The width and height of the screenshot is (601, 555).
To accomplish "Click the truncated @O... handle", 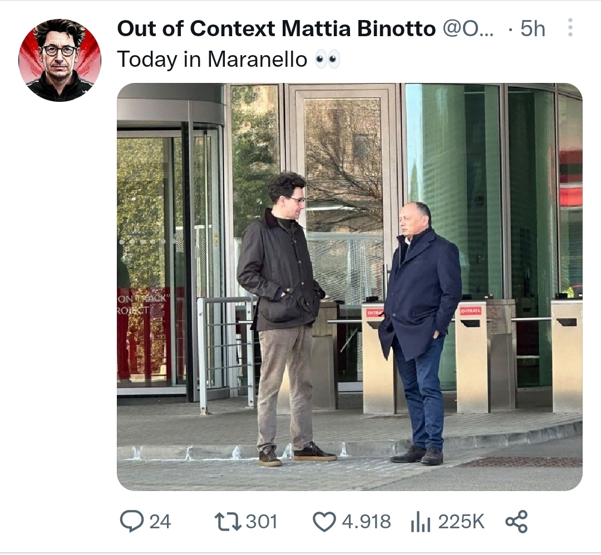I will tap(467, 29).
